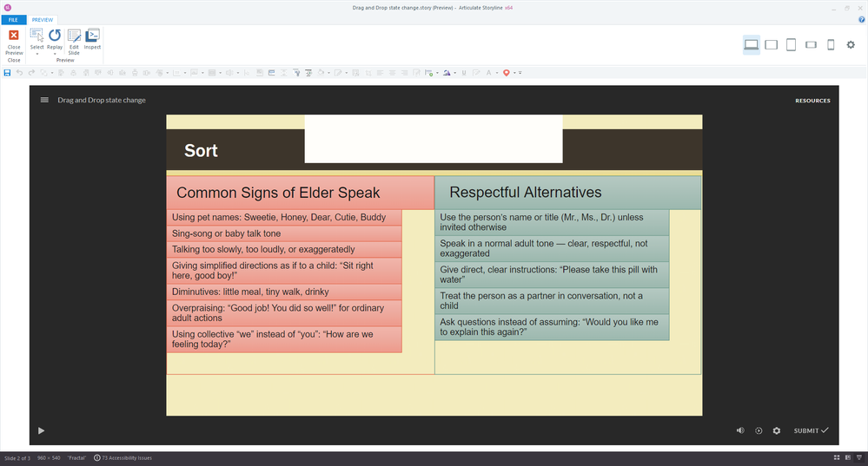Viewport: 868px width, 466px height.
Task: Select the PREVIEW ribbon tab
Action: tap(43, 19)
